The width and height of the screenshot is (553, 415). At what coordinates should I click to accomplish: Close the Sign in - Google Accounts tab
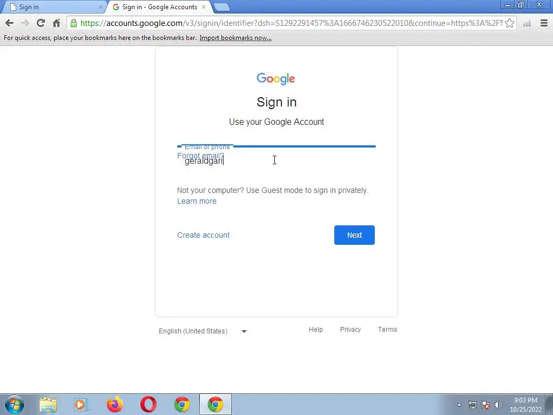[x=204, y=7]
